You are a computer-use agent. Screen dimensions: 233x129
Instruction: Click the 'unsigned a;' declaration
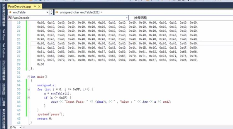click(x=46, y=85)
